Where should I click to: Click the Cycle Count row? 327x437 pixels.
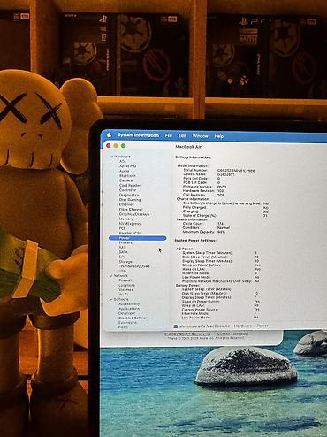pyautogui.click(x=203, y=224)
